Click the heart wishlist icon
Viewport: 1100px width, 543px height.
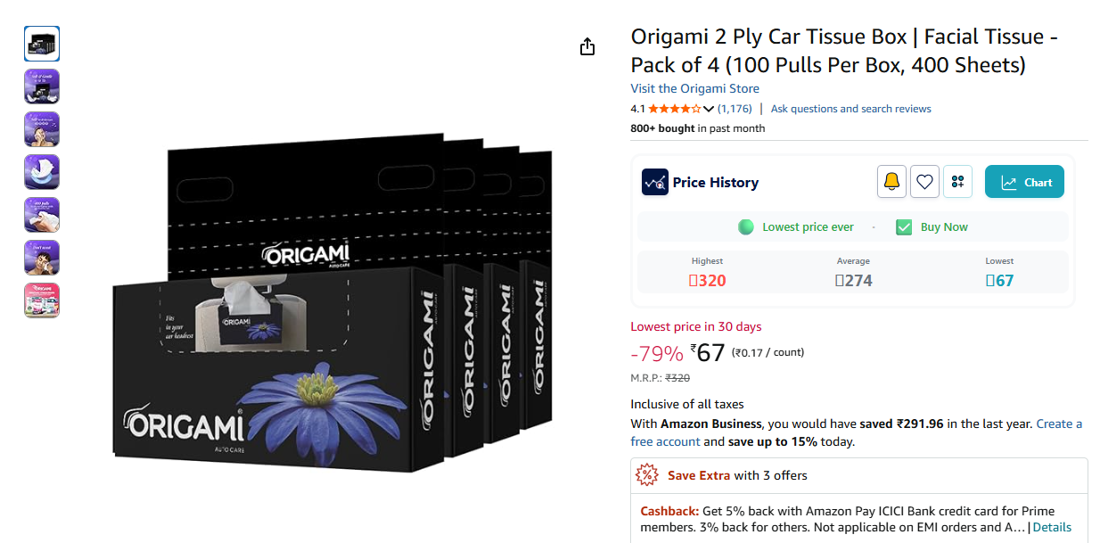(924, 182)
